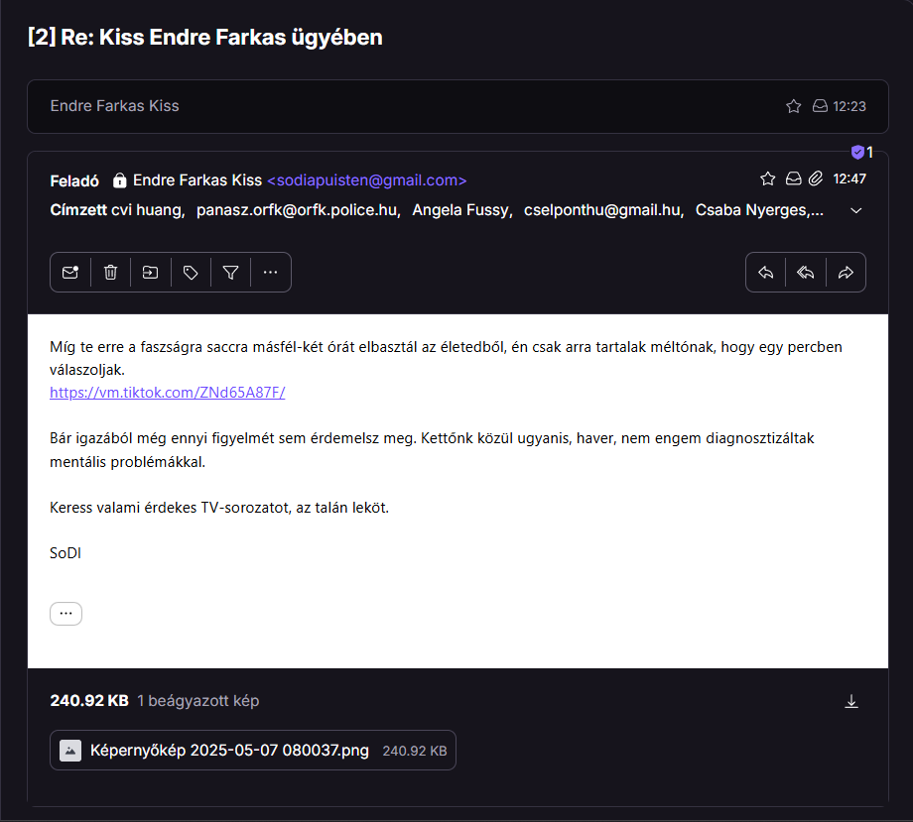Open the move-to-folder icon
Screen dimensions: 913x822
click(x=150, y=273)
